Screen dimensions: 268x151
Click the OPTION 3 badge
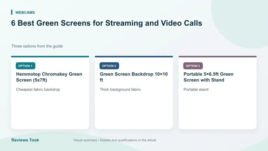pyautogui.click(x=193, y=66)
